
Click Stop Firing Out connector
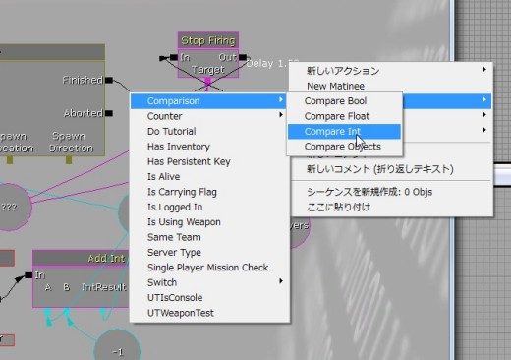(243, 57)
